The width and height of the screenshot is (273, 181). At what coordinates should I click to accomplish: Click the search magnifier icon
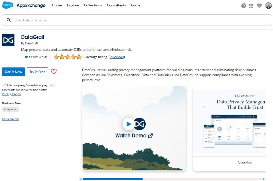(9, 20)
